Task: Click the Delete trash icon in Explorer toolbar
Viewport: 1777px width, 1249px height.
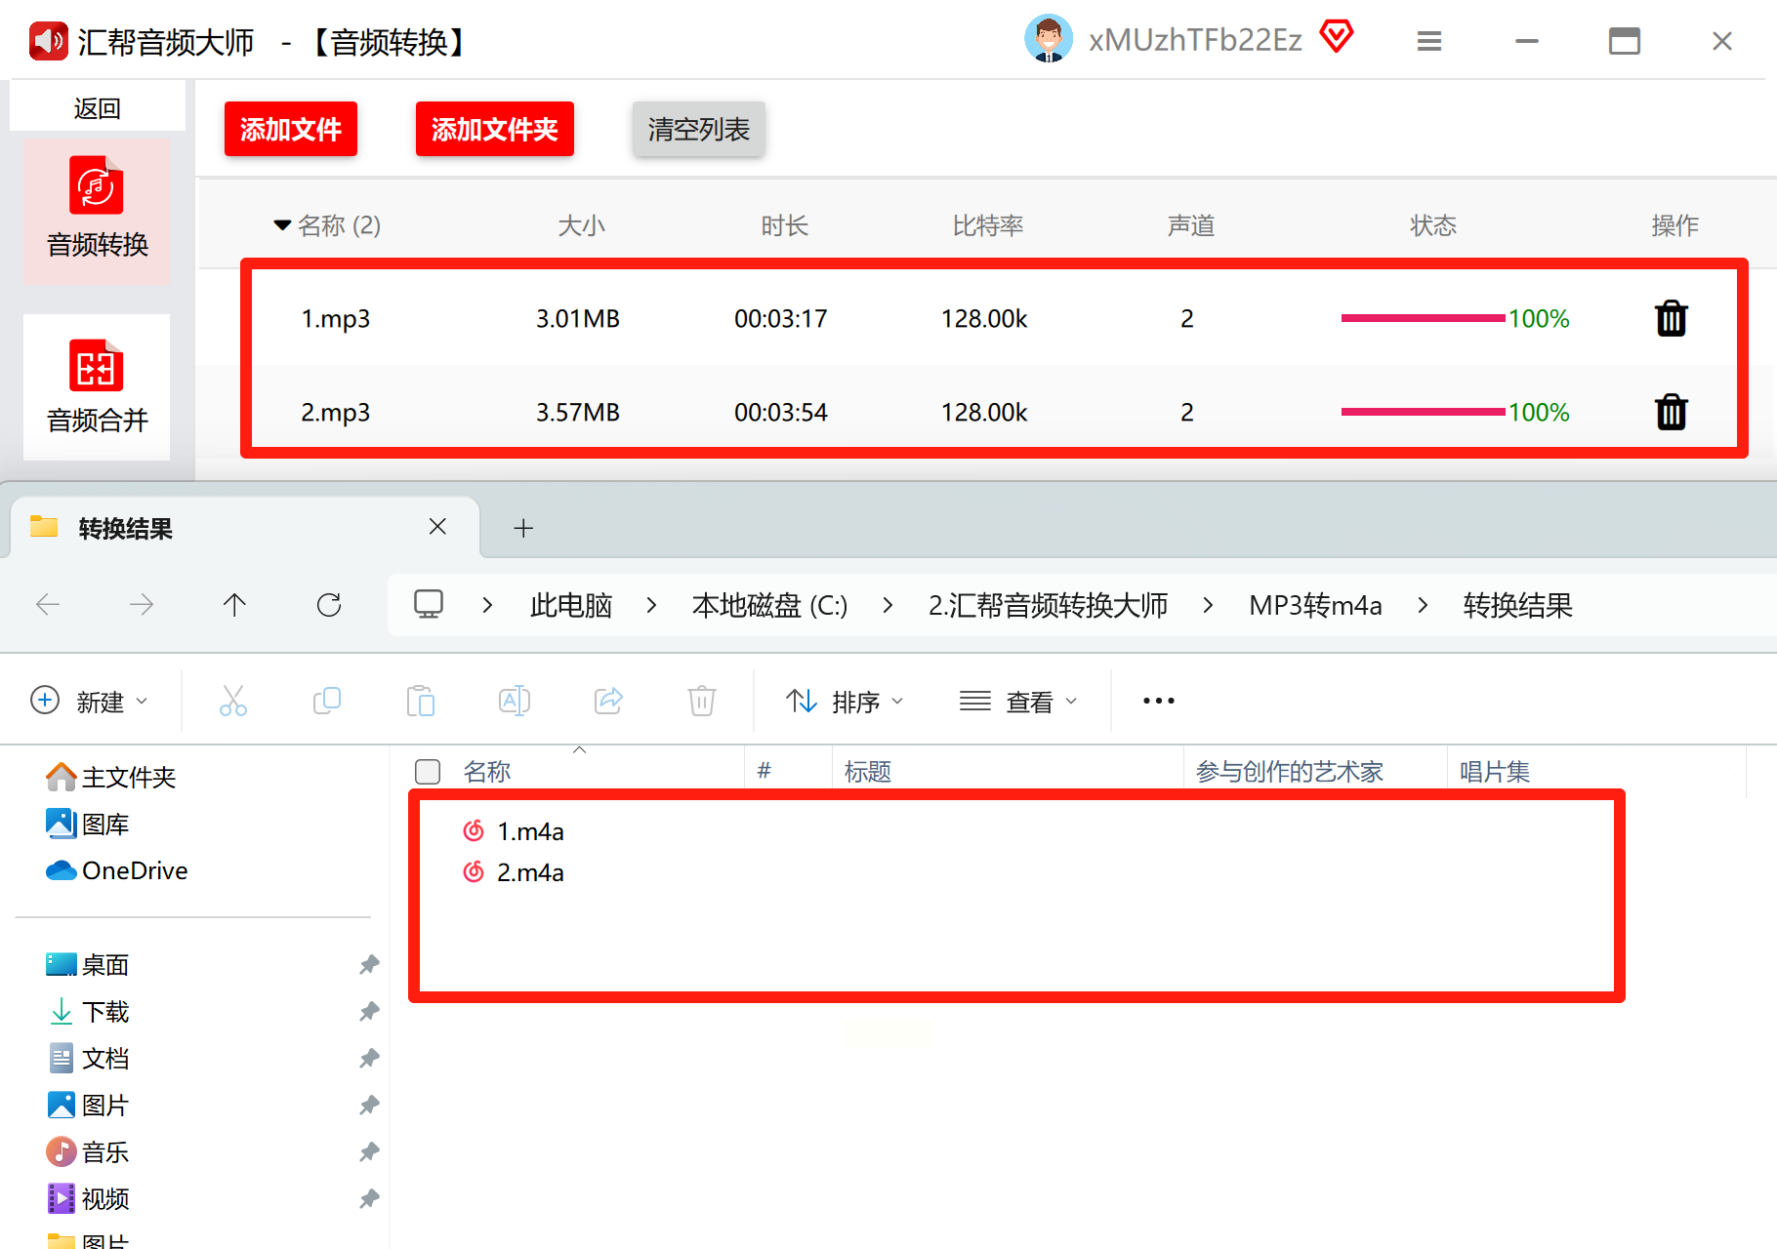Action: coord(702,701)
